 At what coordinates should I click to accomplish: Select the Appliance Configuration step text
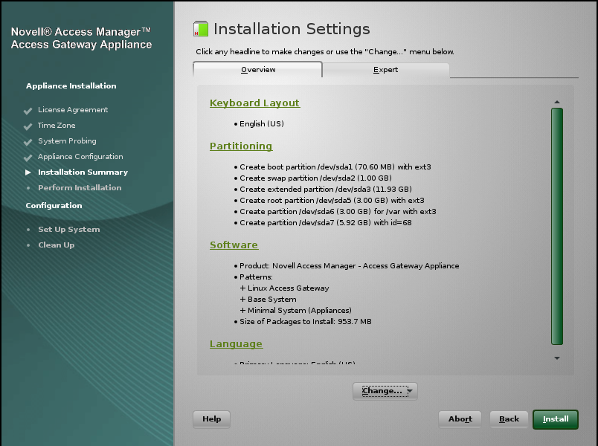click(x=80, y=157)
